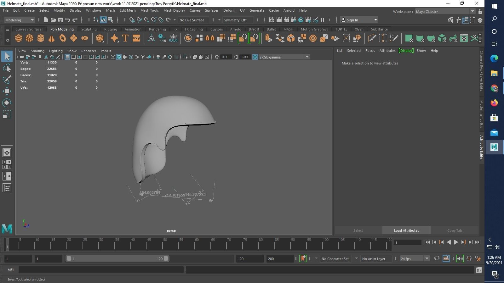Open the Attribute Editor Focus menu
The height and width of the screenshot is (283, 504).
(x=370, y=51)
